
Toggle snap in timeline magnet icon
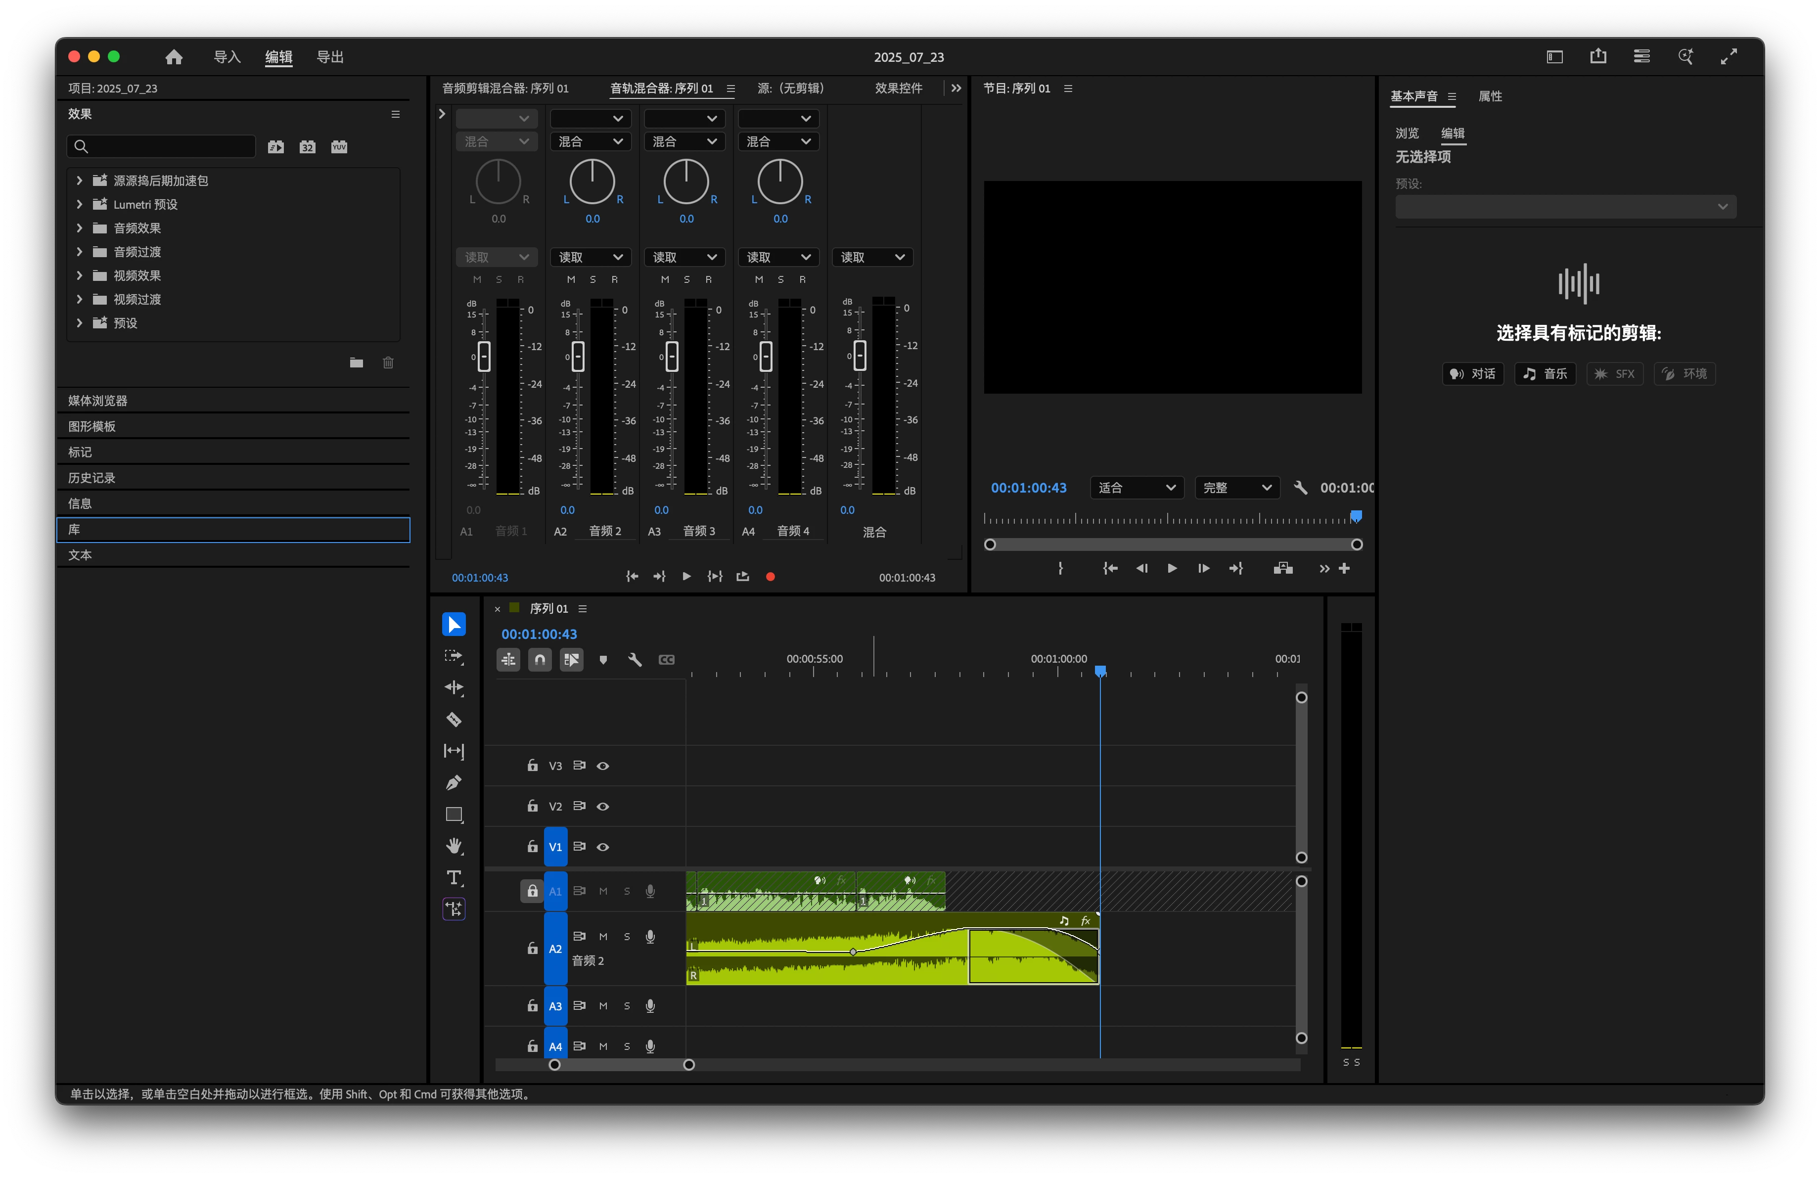tap(540, 659)
